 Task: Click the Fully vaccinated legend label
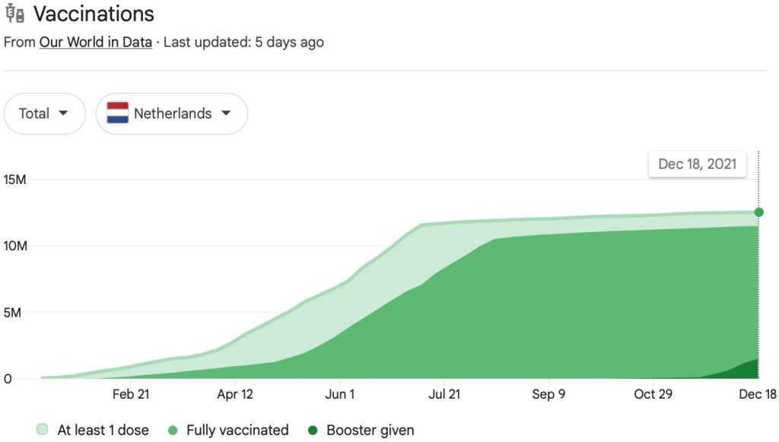click(x=237, y=430)
